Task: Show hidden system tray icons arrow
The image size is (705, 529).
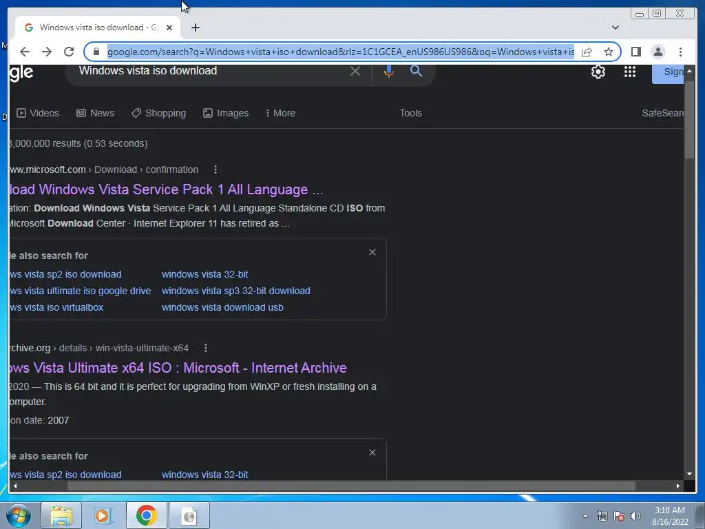Action: click(585, 516)
